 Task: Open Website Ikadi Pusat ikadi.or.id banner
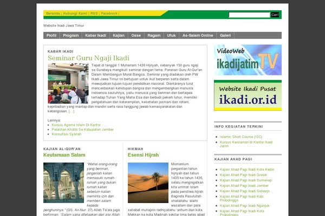point(248,95)
